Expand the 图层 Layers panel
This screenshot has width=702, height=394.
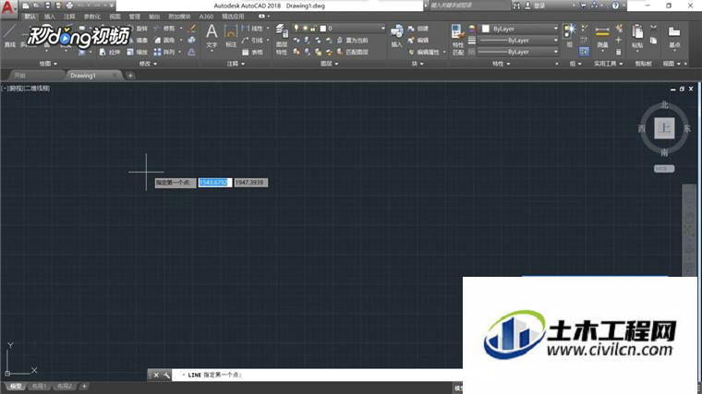(329, 64)
